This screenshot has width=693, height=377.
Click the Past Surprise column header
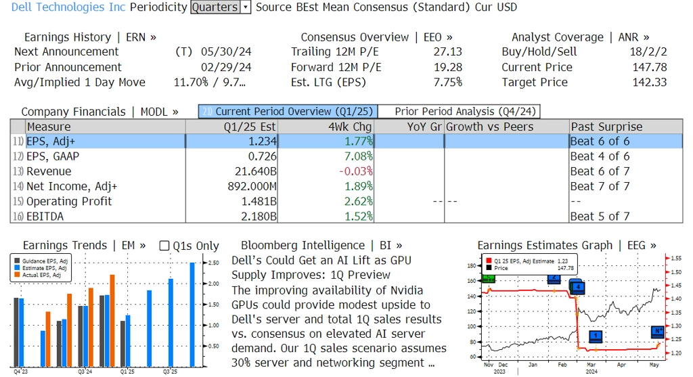click(626, 127)
